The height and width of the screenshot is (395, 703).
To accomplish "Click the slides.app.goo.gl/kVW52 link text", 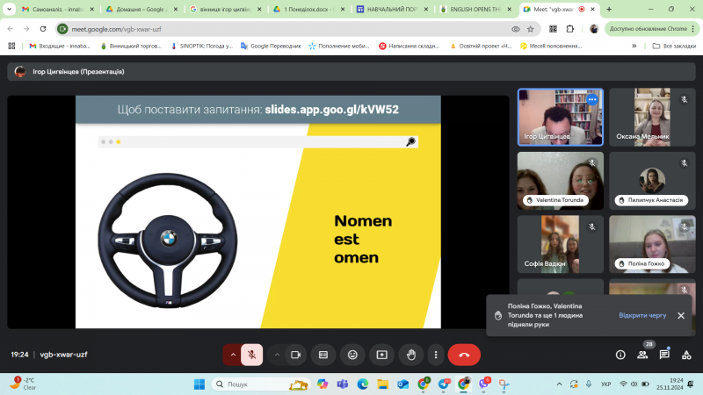I will pyautogui.click(x=332, y=110).
